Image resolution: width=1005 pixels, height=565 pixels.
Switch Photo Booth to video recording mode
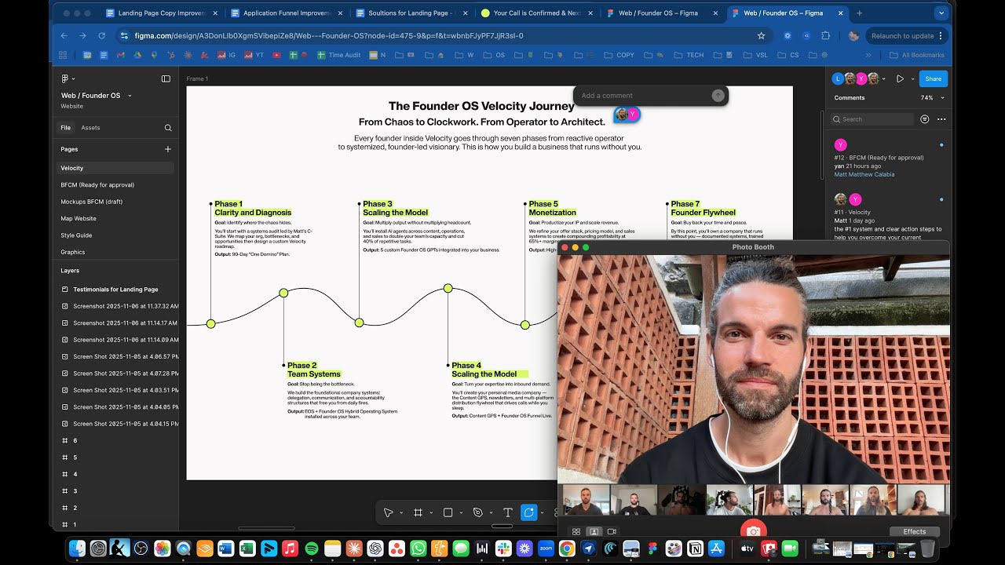[612, 531]
